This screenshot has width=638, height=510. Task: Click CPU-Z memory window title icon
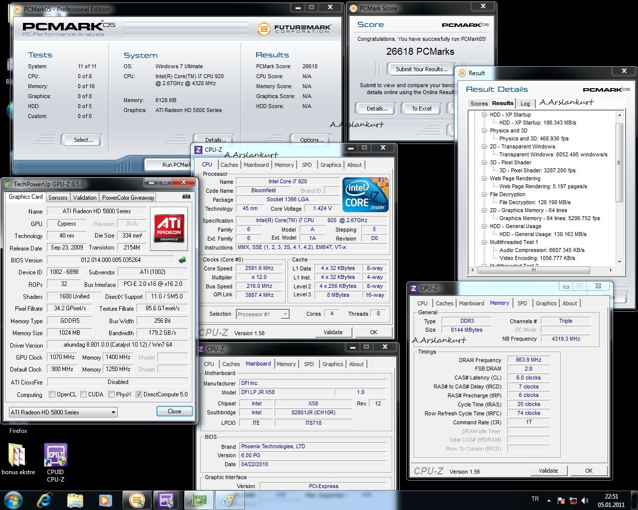[x=413, y=288]
